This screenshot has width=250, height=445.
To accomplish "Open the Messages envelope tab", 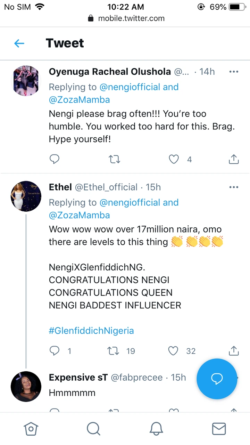I will pyautogui.click(x=219, y=429).
